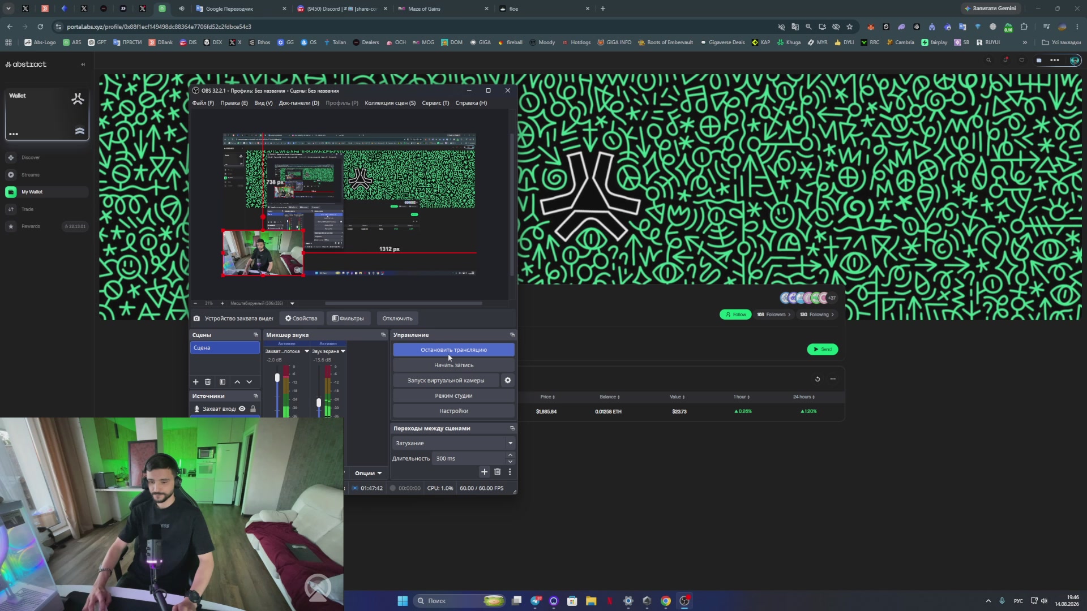Start recording with Начать запись
Screen dimensions: 1087x611
point(453,365)
